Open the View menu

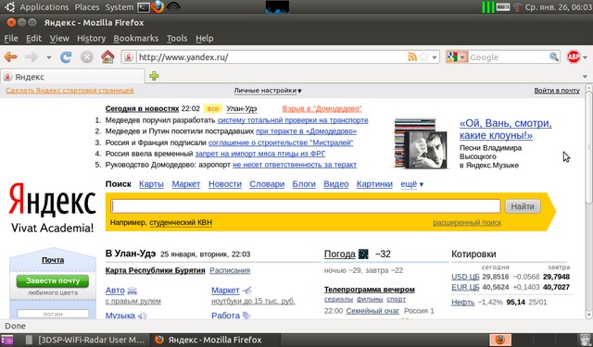tap(59, 39)
